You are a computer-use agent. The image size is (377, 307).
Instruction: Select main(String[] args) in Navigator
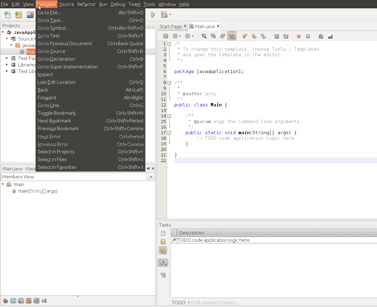tap(37, 191)
